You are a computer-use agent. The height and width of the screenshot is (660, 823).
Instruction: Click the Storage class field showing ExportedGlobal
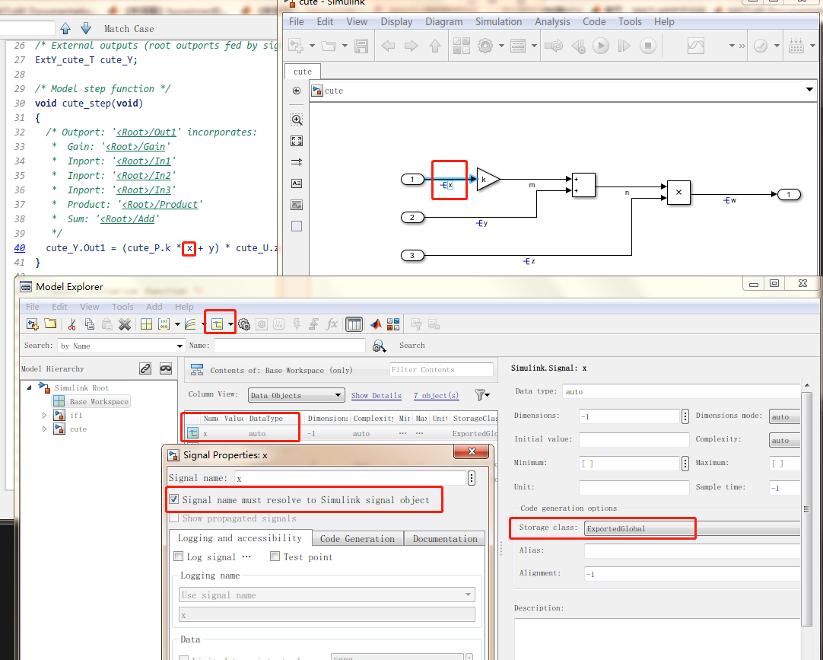639,528
